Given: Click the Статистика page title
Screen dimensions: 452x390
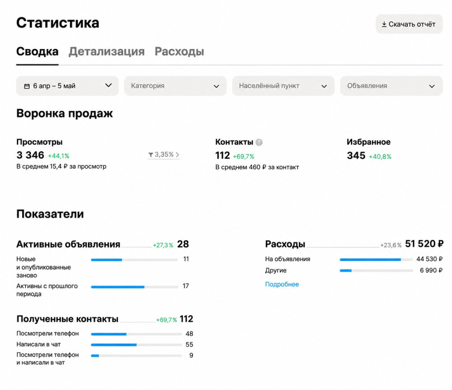Looking at the screenshot, I should click(x=58, y=23).
